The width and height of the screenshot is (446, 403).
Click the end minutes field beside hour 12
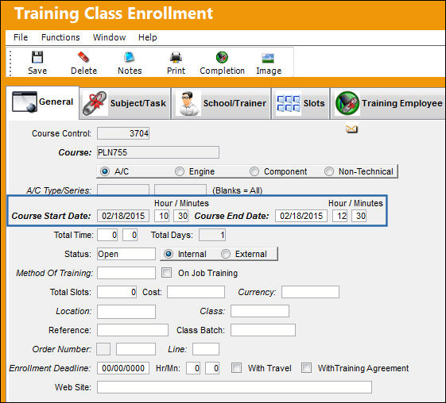[x=359, y=216]
